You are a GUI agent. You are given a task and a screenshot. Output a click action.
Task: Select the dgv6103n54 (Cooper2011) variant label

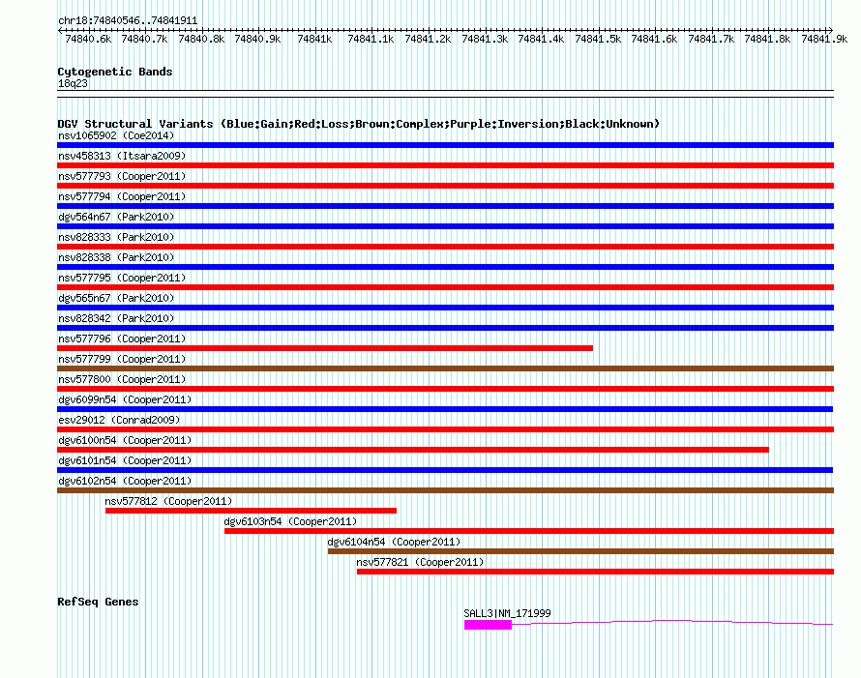[290, 521]
